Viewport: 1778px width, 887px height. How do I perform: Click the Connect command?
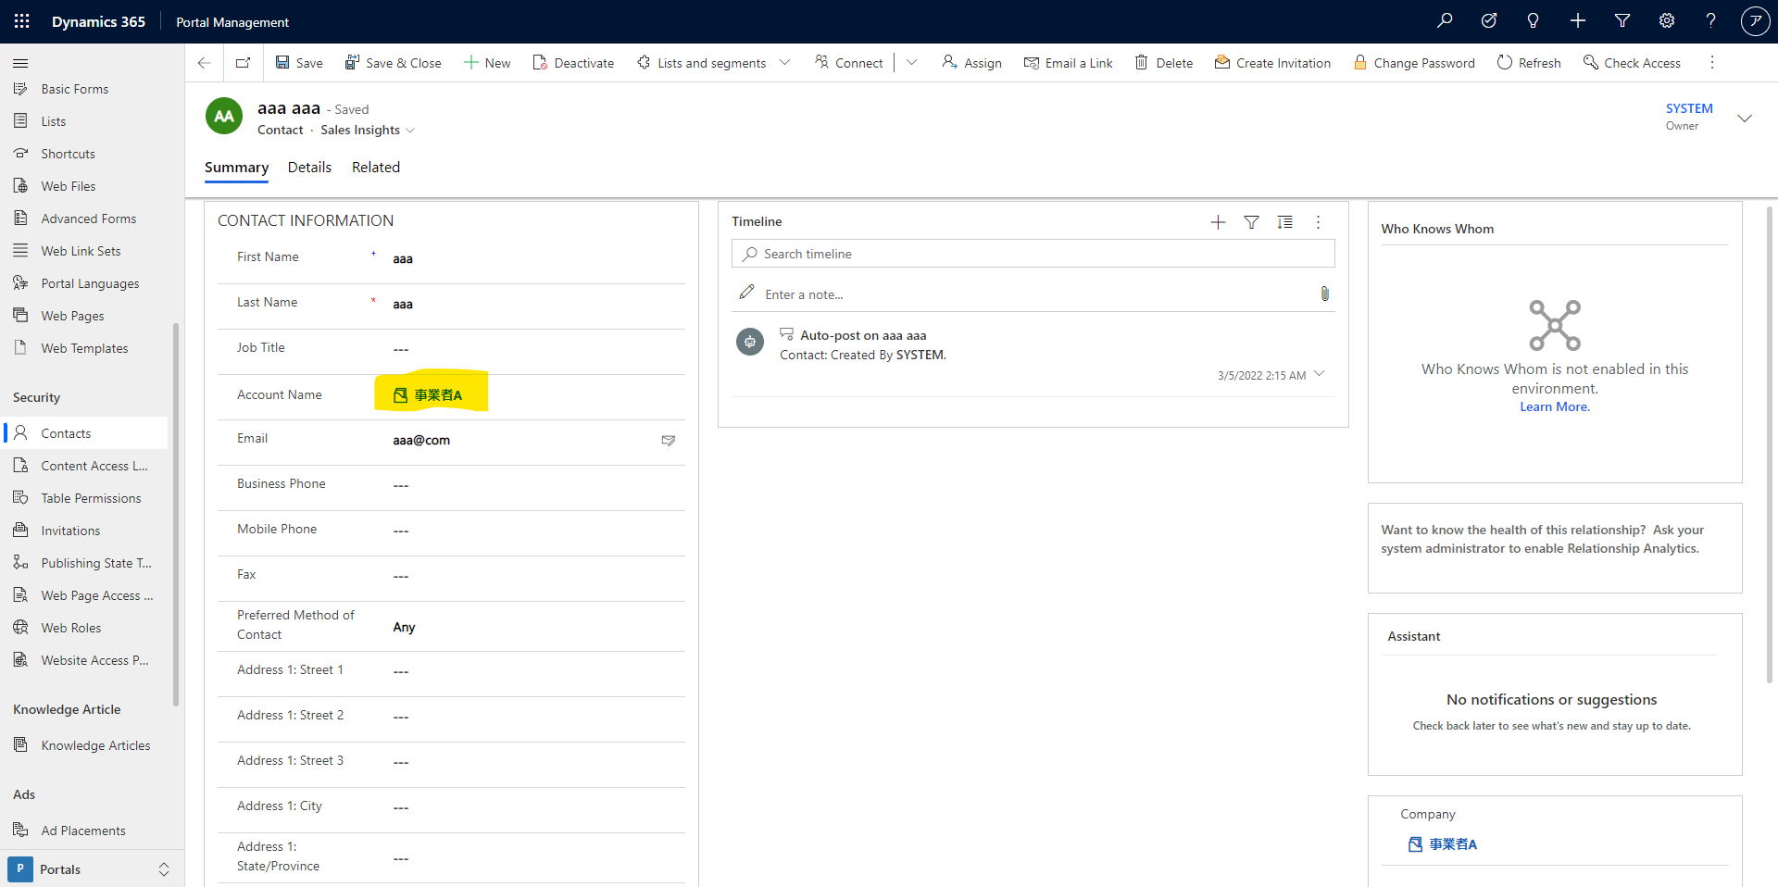click(x=848, y=63)
